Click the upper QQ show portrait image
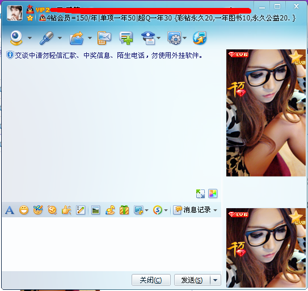The width and height of the screenshot is (308, 291). 266,113
